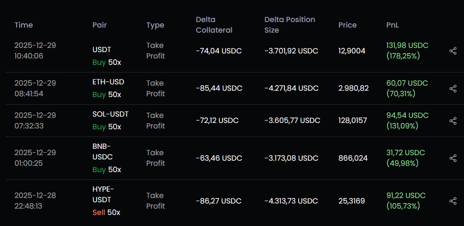
Task: Share the SOL-USDT trade result
Action: point(453,121)
